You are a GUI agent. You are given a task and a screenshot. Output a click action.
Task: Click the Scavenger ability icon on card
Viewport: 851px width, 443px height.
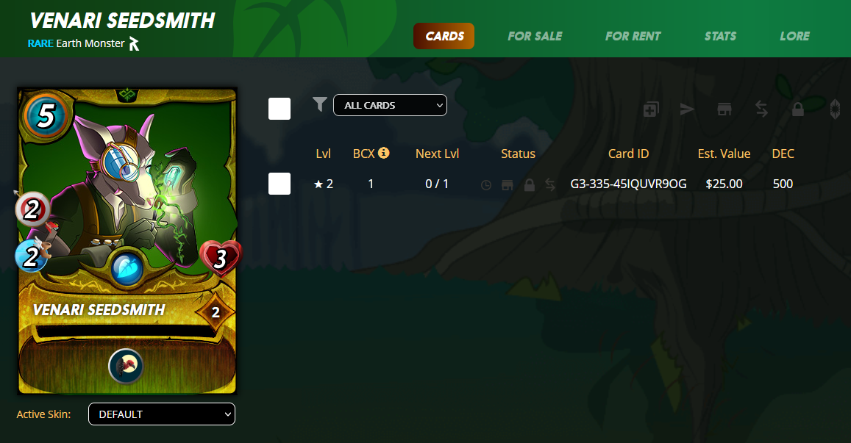tap(125, 366)
